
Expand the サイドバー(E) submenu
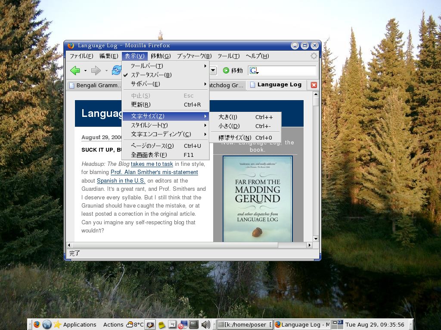coord(166,84)
